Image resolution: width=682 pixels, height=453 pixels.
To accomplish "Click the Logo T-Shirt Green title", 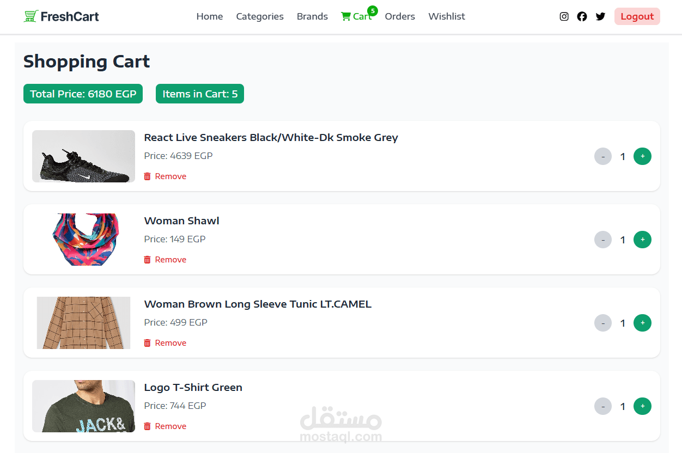I will pos(193,387).
